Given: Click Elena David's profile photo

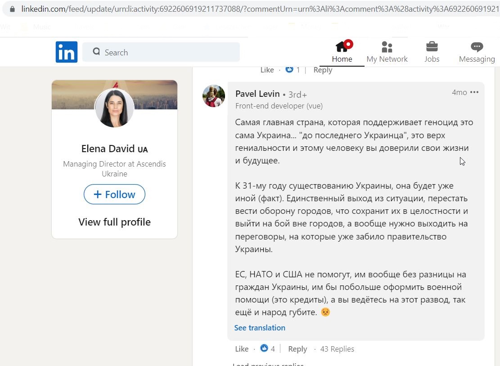Looking at the screenshot, I should pyautogui.click(x=114, y=108).
